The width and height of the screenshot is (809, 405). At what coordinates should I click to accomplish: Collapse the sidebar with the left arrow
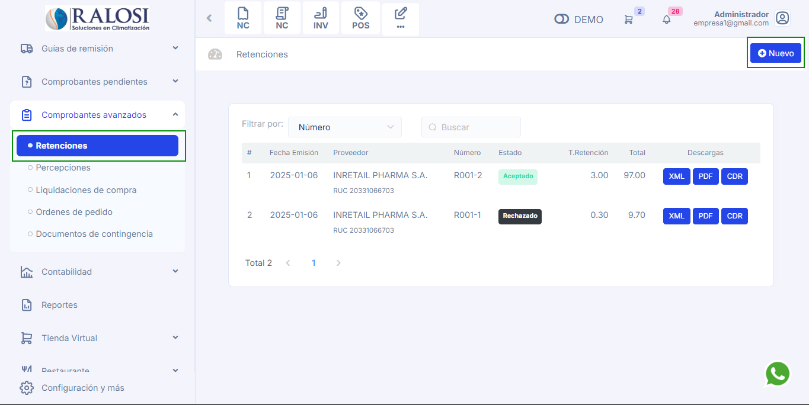(x=209, y=18)
